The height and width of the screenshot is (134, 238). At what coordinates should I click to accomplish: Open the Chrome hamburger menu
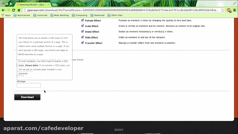click(x=235, y=10)
